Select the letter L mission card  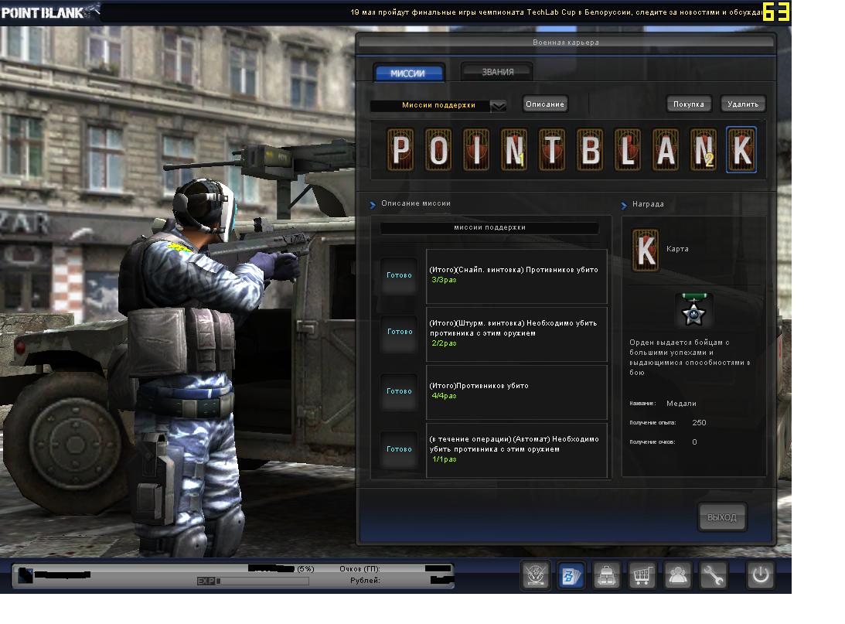[628, 149]
